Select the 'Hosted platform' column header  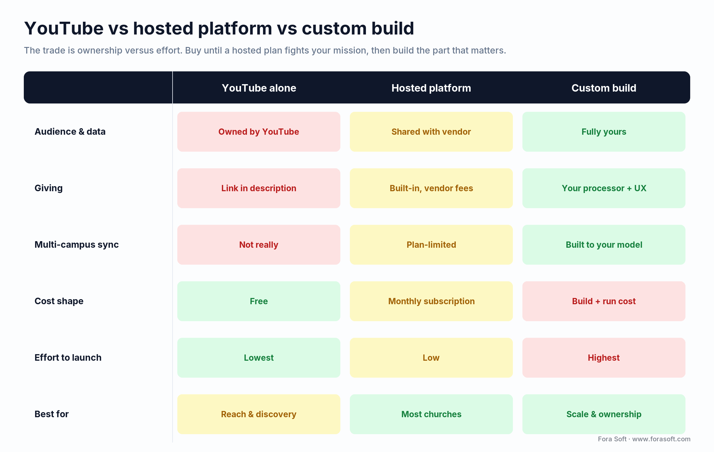tap(431, 88)
